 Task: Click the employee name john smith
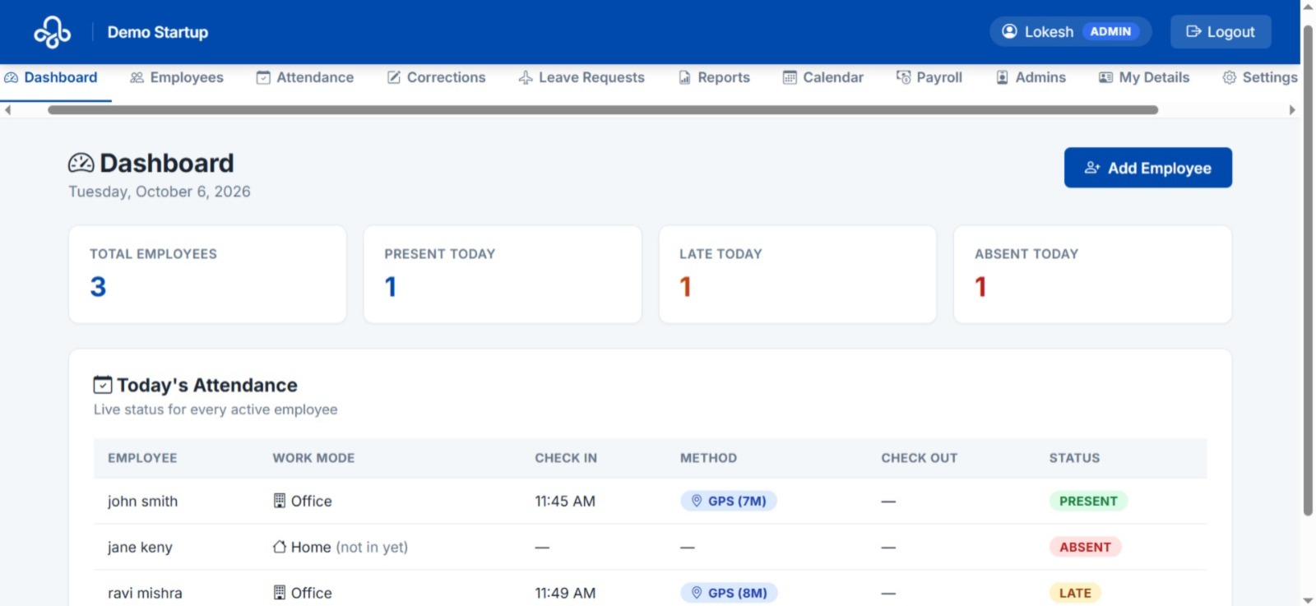pos(142,501)
